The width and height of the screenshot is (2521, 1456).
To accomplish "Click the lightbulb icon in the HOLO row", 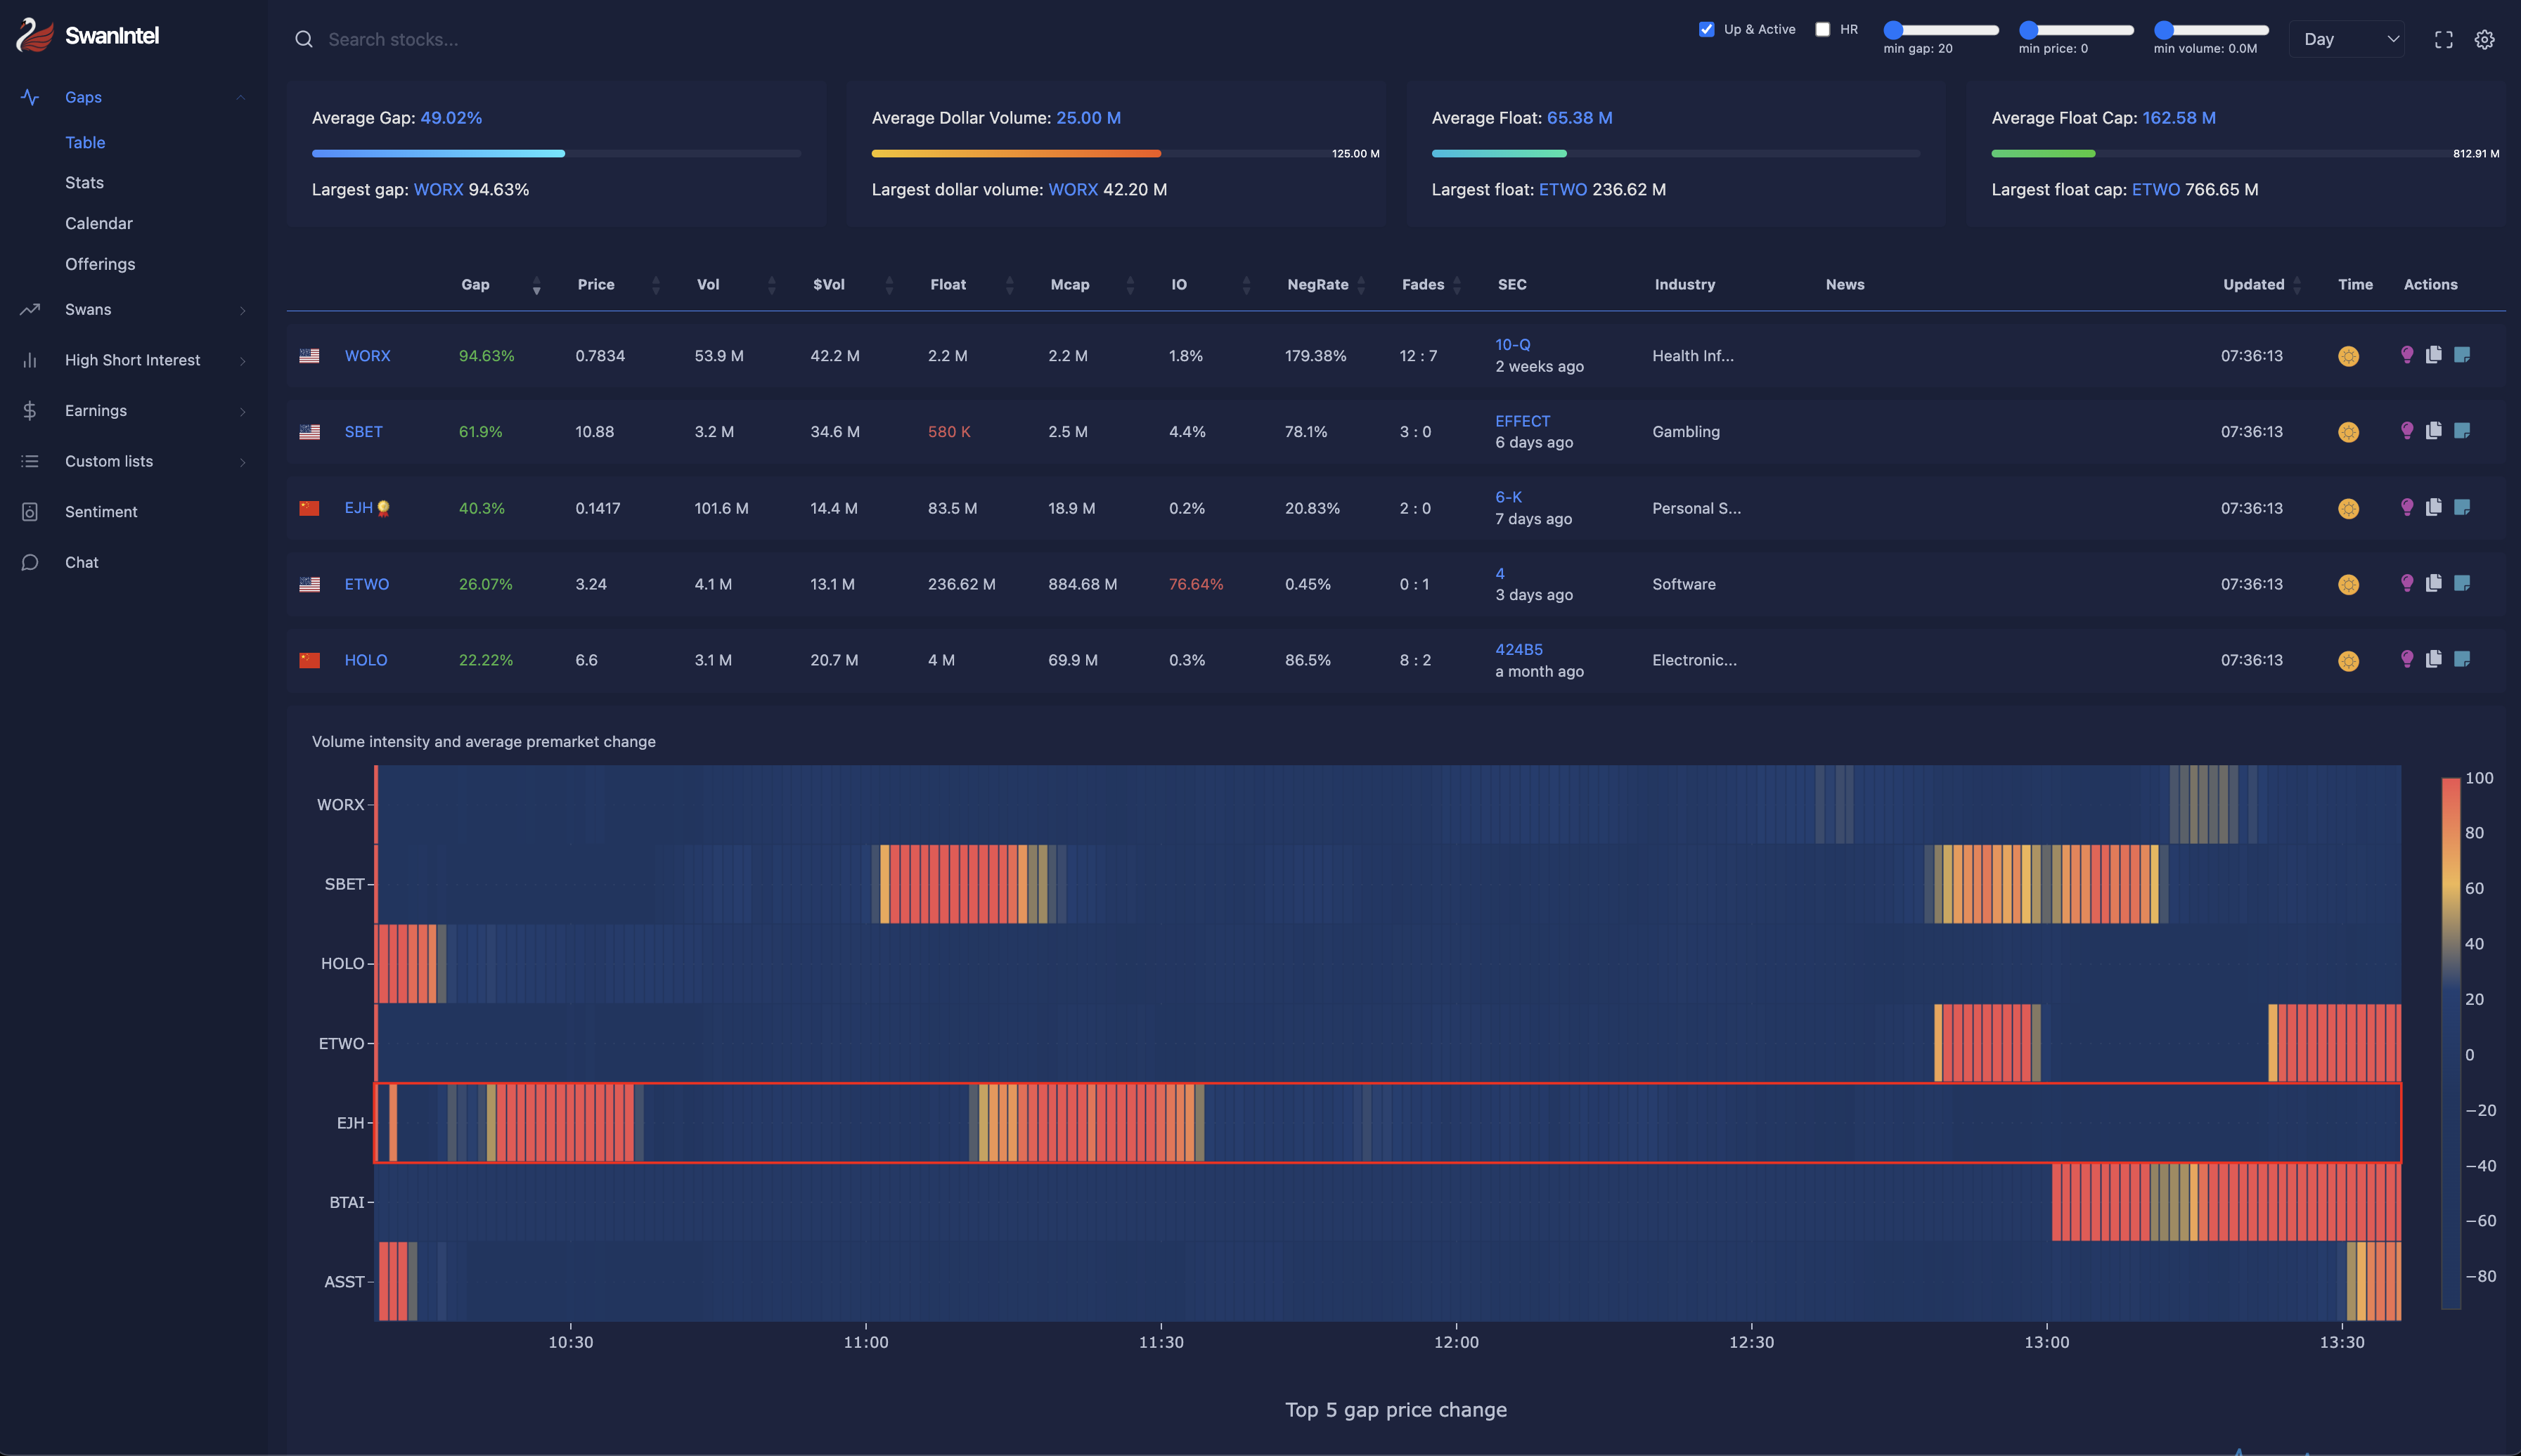I will (x=2407, y=659).
